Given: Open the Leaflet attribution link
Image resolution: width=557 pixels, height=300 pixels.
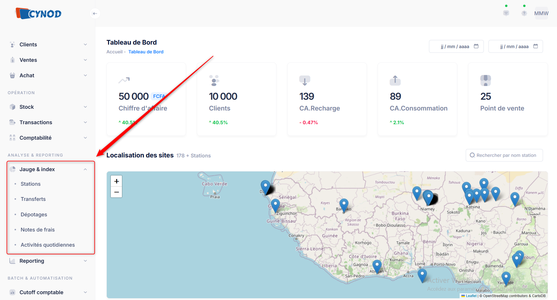Looking at the screenshot, I should pos(471,296).
